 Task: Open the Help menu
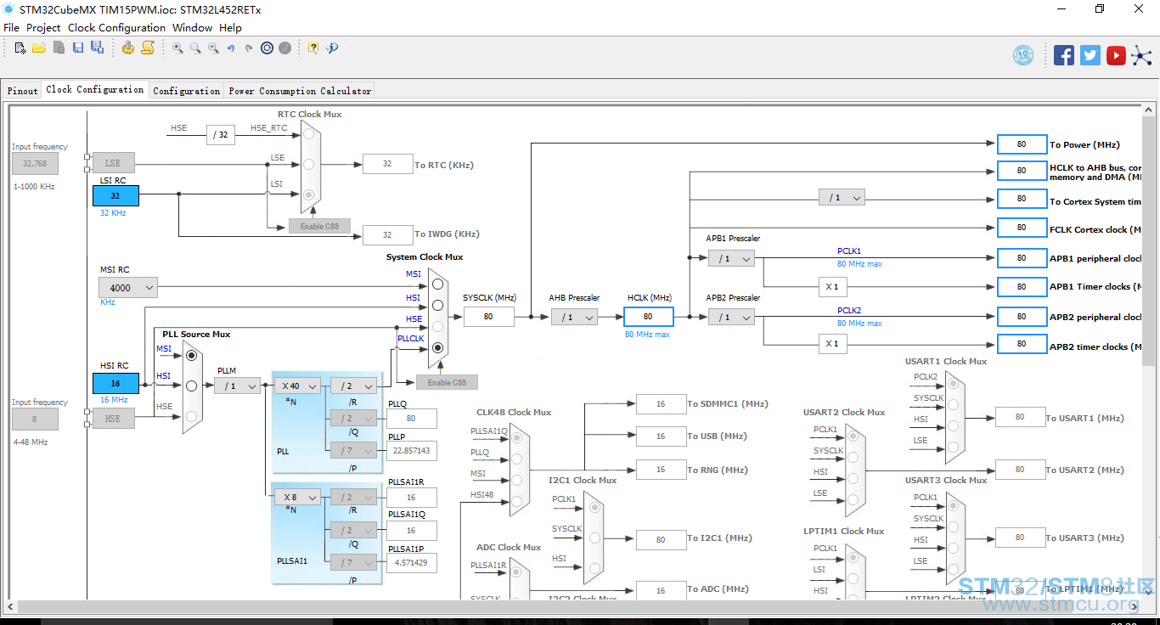(230, 27)
